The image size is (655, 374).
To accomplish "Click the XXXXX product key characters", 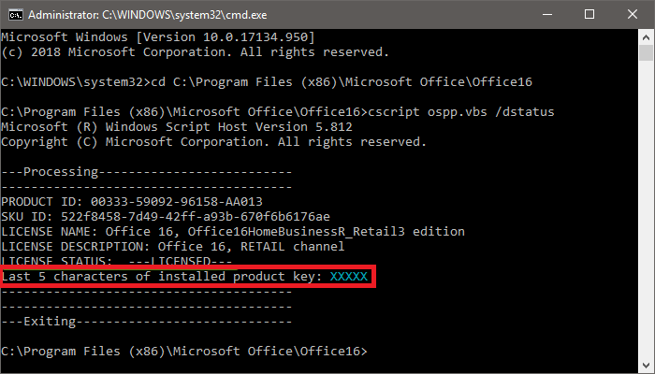I will (348, 276).
